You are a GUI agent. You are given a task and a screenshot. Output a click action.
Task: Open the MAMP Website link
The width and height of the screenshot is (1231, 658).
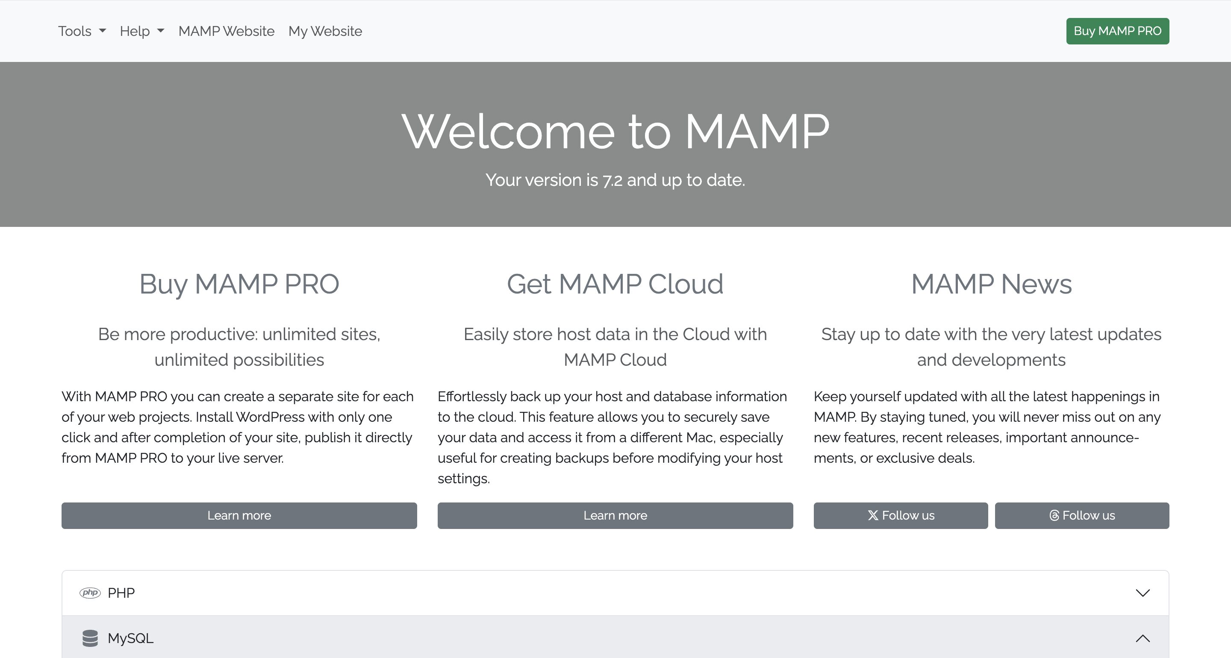pyautogui.click(x=227, y=31)
